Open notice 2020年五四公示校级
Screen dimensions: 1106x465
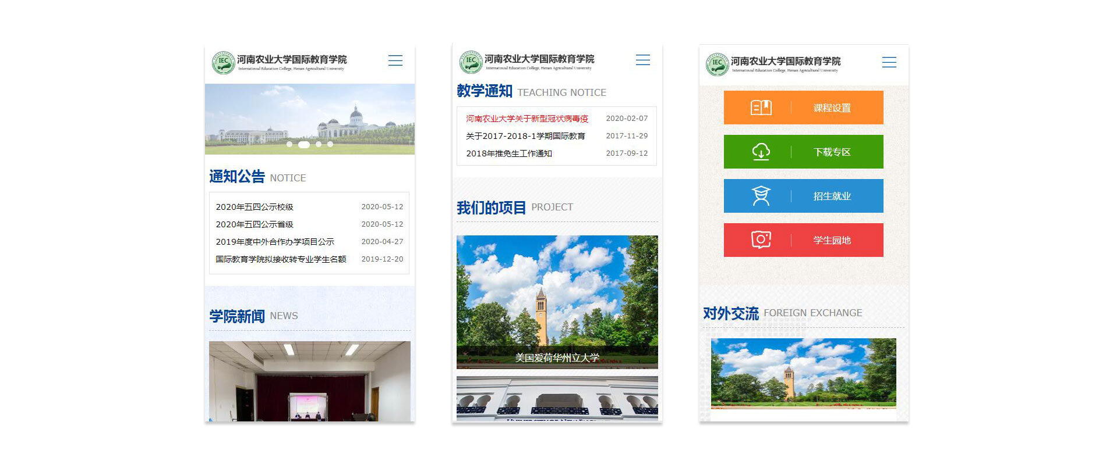pyautogui.click(x=255, y=207)
